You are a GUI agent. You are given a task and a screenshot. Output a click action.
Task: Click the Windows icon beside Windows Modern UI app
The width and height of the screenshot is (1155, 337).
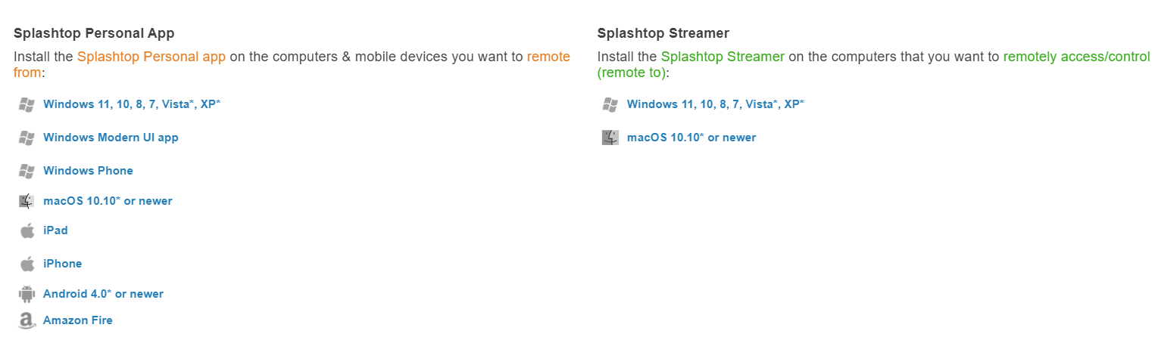tap(27, 138)
